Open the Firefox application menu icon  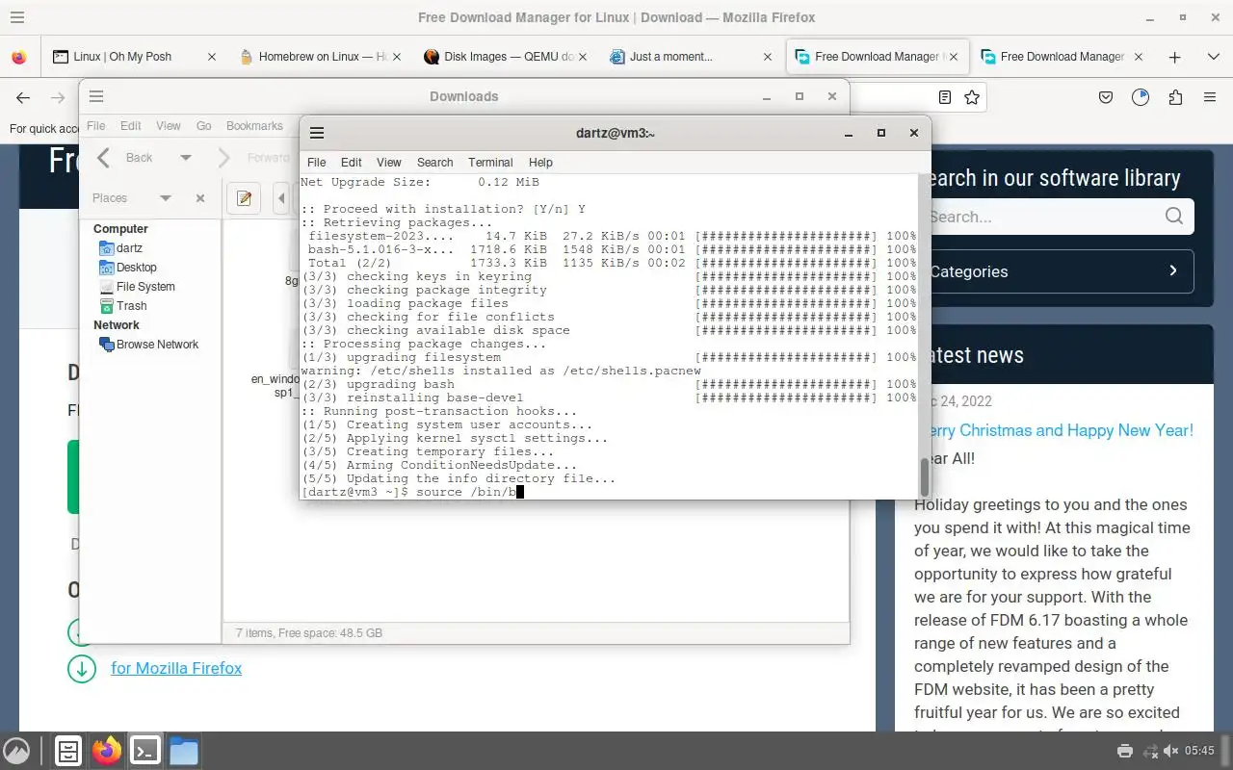(x=1210, y=97)
